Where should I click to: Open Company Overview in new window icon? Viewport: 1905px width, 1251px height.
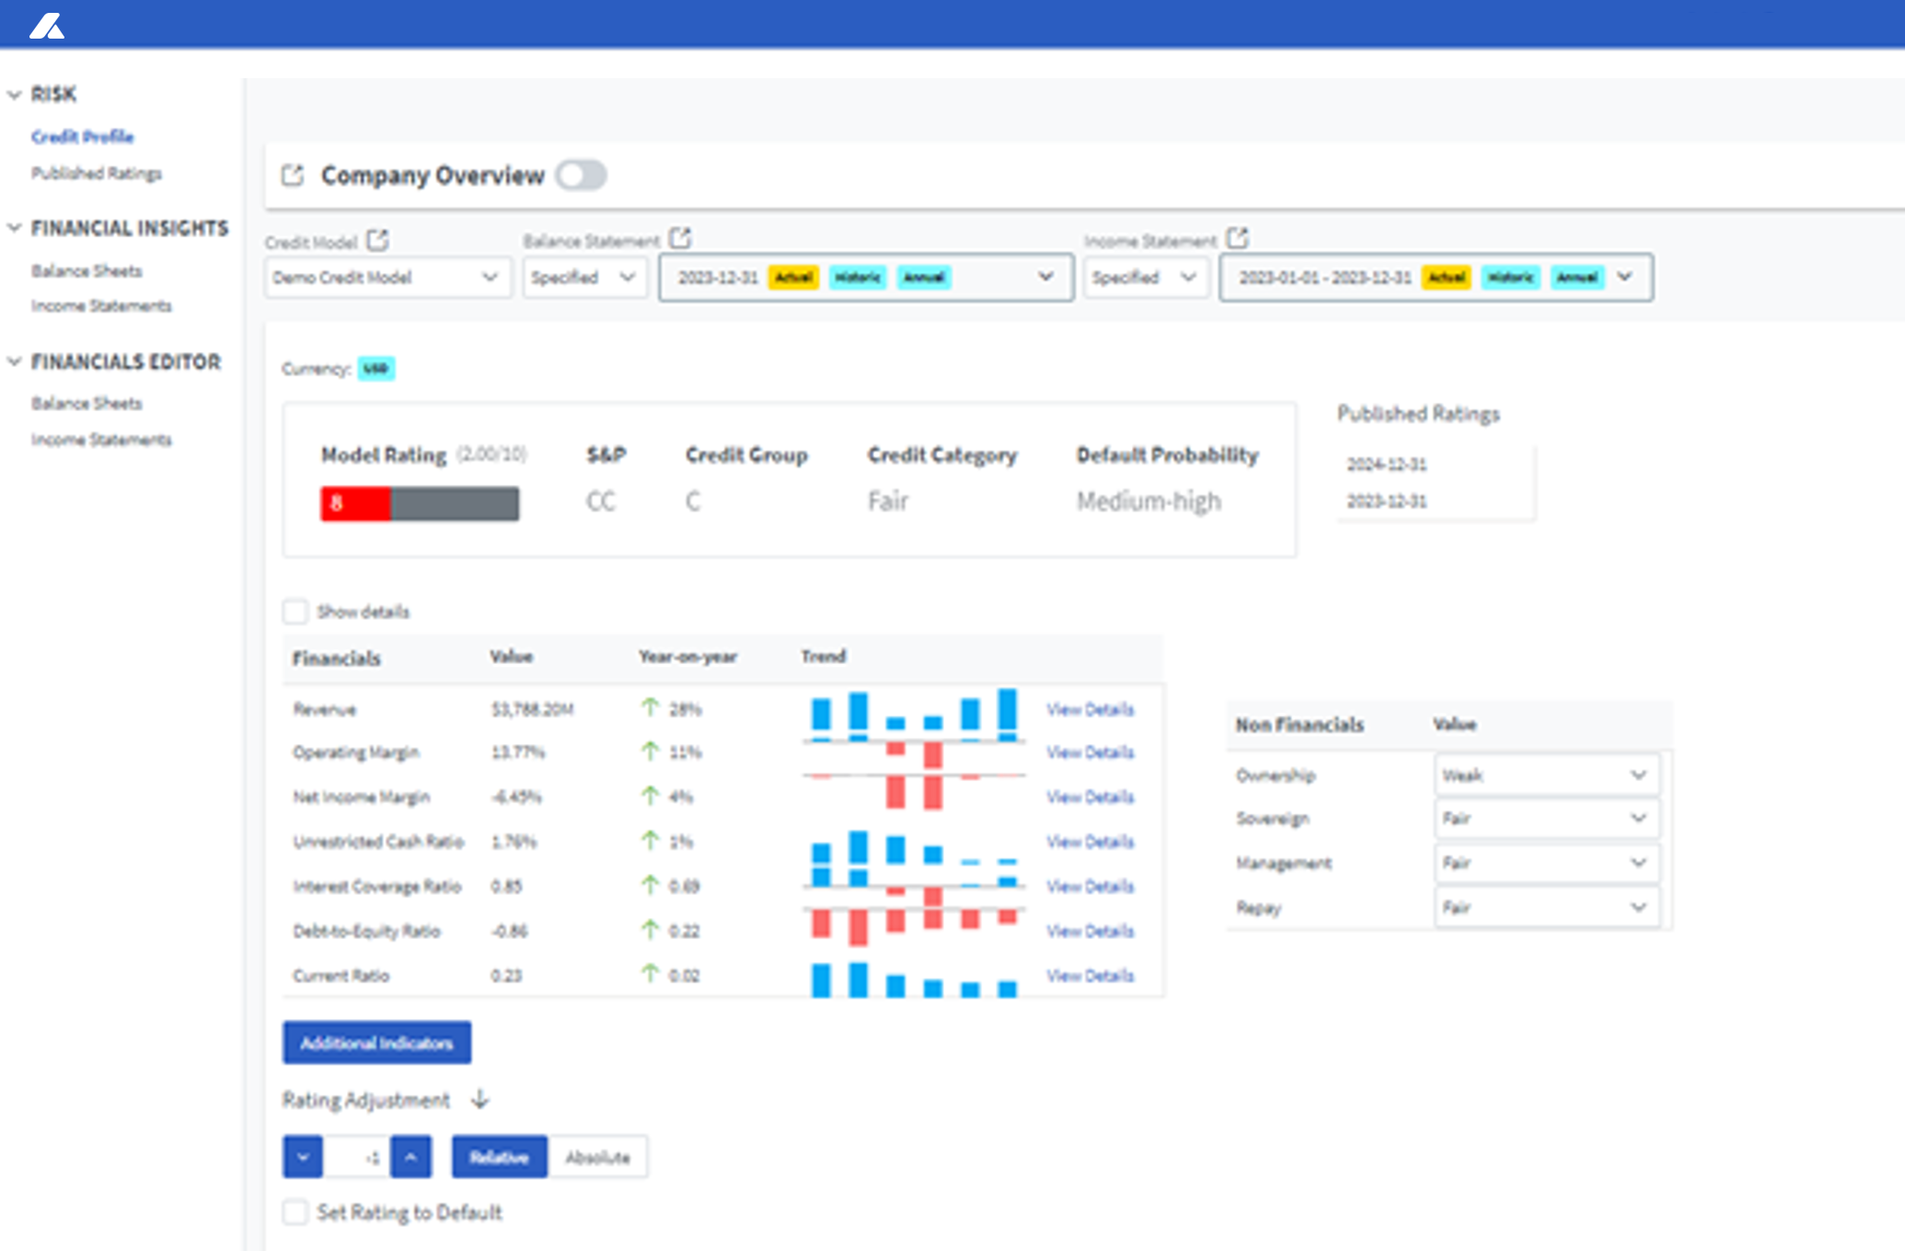(293, 175)
